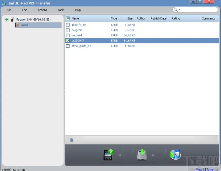Click copy files to iPad icon
The image size is (221, 171).
pos(108,155)
